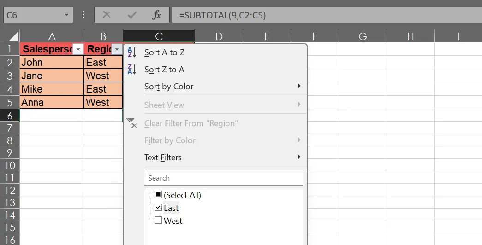
Task: Select column F header
Action: pos(315,36)
